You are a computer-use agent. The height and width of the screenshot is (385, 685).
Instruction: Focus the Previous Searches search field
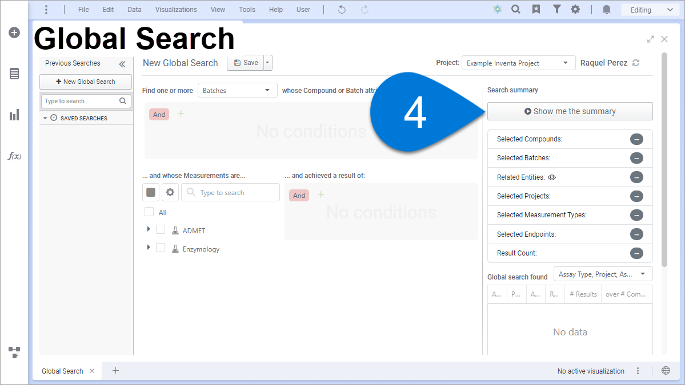point(86,101)
